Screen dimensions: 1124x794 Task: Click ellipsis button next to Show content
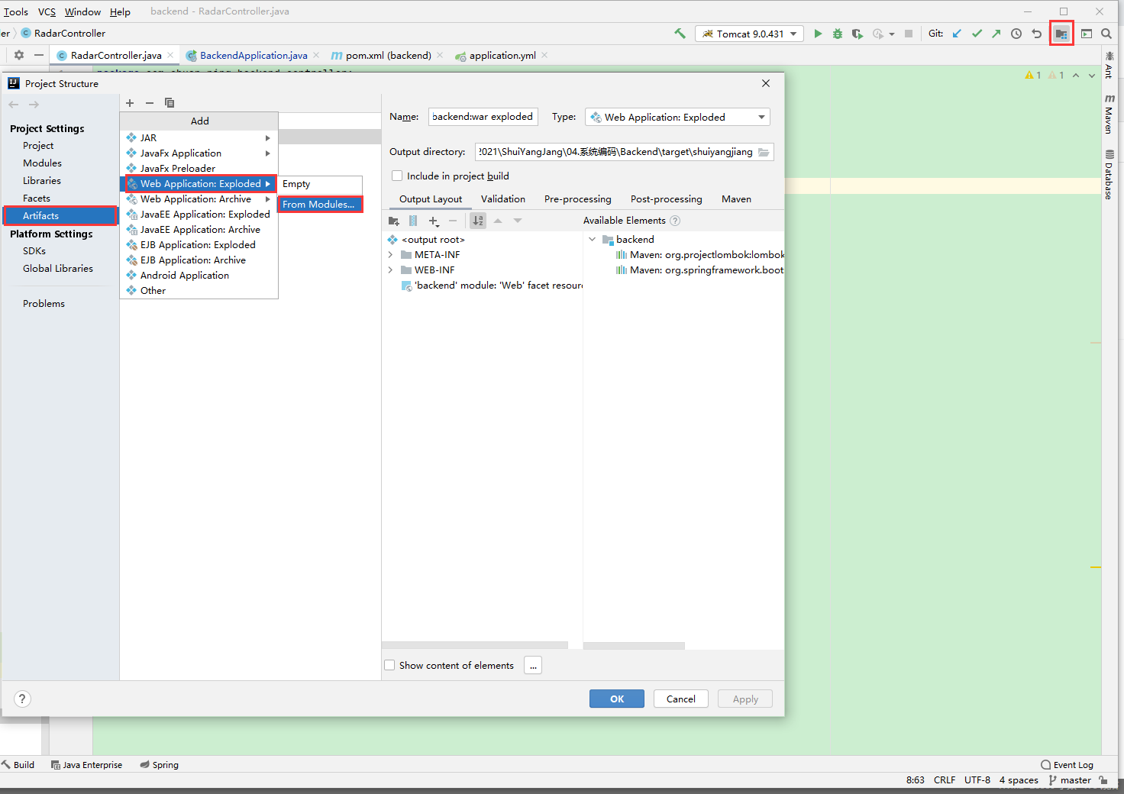[x=534, y=665]
